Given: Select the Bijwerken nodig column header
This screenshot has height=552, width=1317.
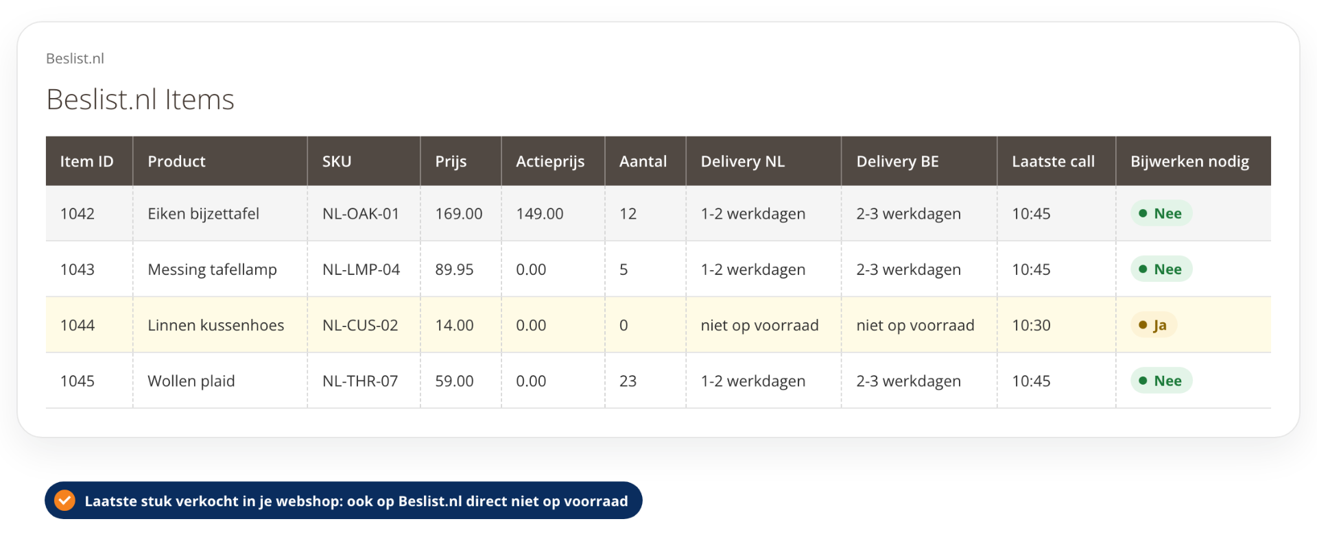Looking at the screenshot, I should click(1194, 161).
